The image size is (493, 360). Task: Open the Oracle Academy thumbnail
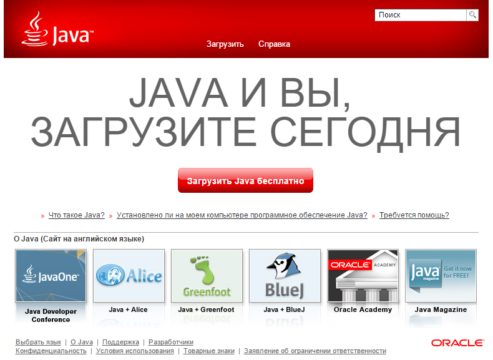click(x=363, y=276)
